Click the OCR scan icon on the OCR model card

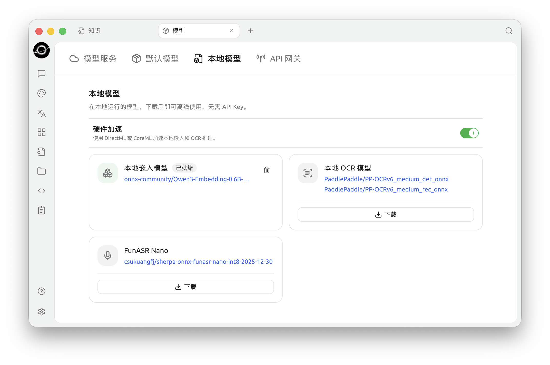[308, 173]
